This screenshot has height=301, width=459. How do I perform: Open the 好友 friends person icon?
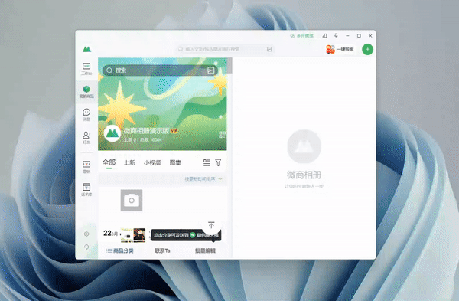[86, 137]
